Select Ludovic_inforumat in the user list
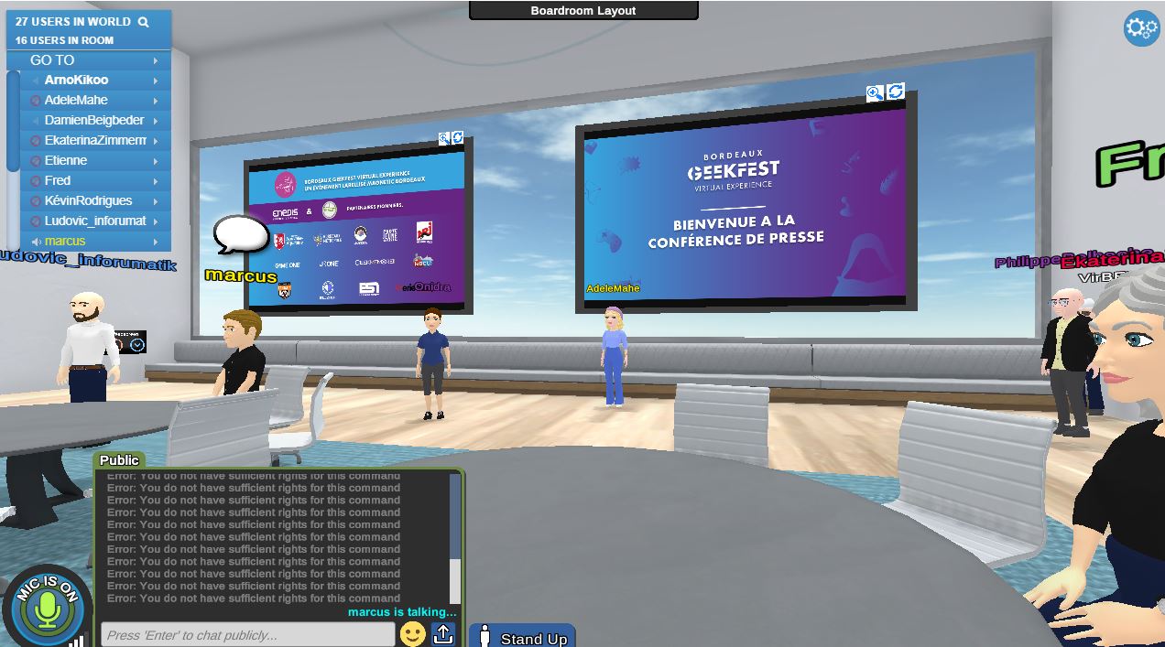The image size is (1165, 647). click(95, 221)
